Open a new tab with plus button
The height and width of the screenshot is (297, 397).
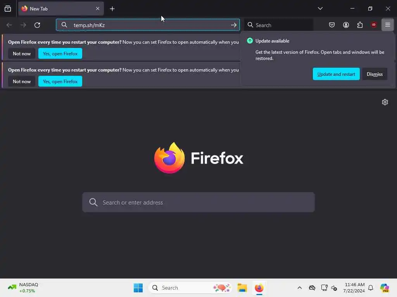coord(112,9)
